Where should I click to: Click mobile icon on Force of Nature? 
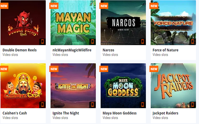(192, 42)
